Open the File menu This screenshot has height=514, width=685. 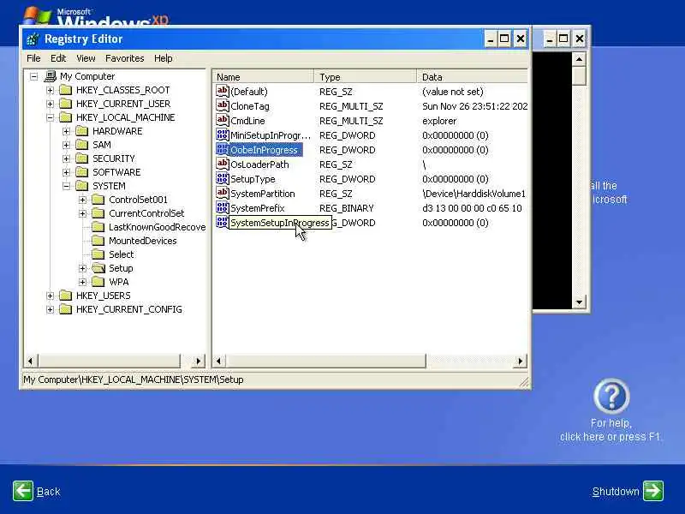tap(33, 58)
